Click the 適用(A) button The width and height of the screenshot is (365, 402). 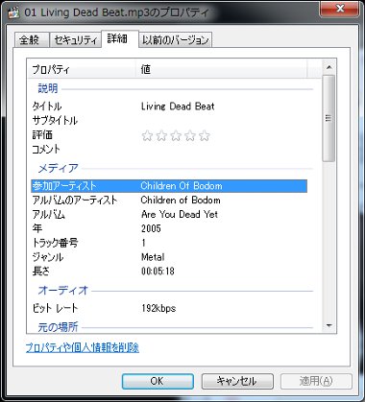point(316,381)
